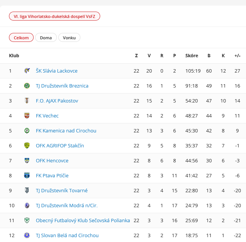Open the OFK Hencovce club link

coord(52,160)
